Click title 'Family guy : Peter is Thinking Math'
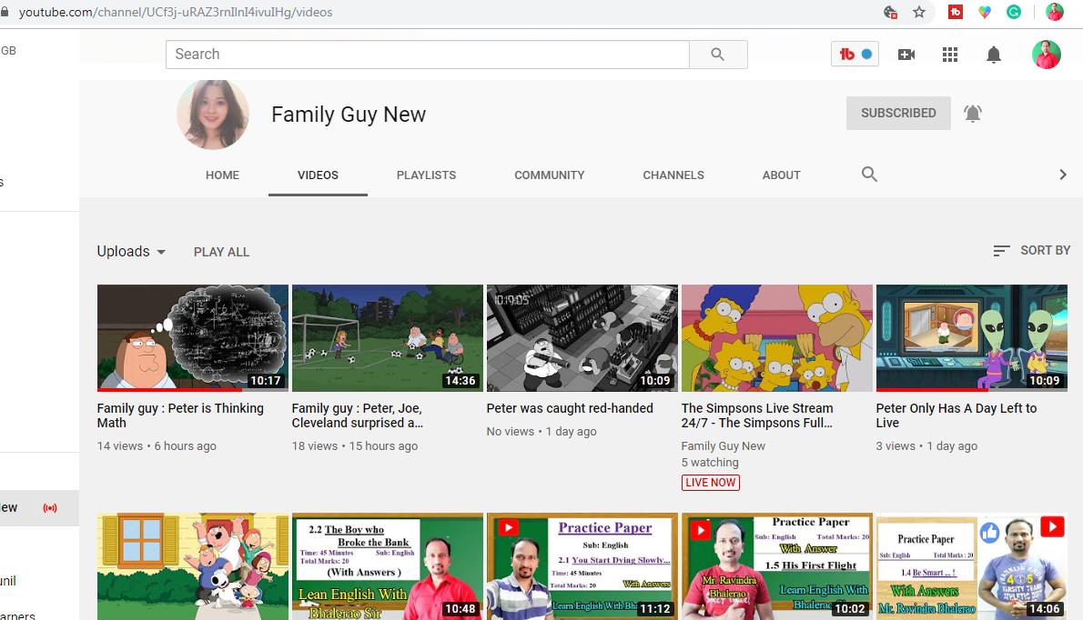 pos(180,415)
